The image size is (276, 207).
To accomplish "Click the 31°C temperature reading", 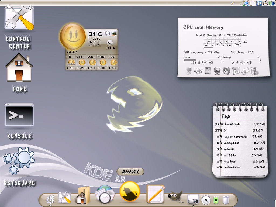I will pyautogui.click(x=95, y=34).
